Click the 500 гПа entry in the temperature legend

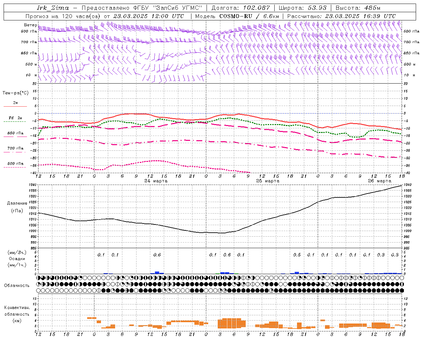15,164
